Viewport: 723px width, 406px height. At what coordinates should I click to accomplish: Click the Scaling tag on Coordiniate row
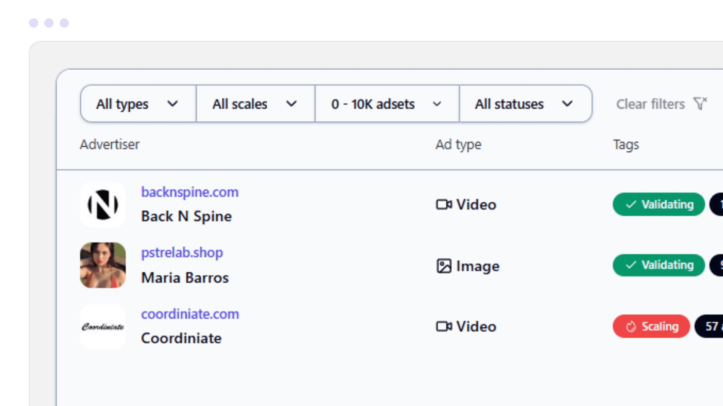651,326
